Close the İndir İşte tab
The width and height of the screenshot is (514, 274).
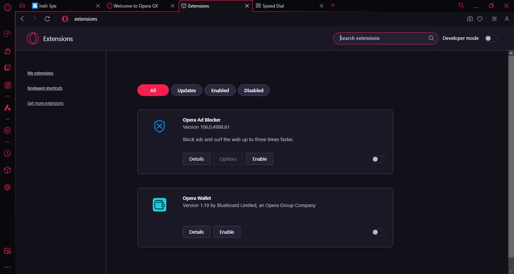[x=98, y=6]
